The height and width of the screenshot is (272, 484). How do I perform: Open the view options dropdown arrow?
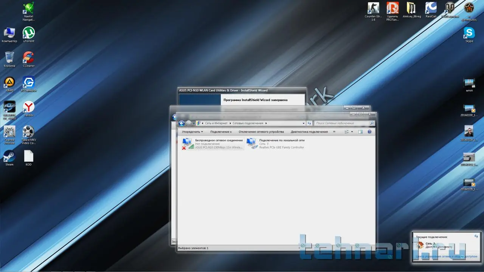[352, 132]
